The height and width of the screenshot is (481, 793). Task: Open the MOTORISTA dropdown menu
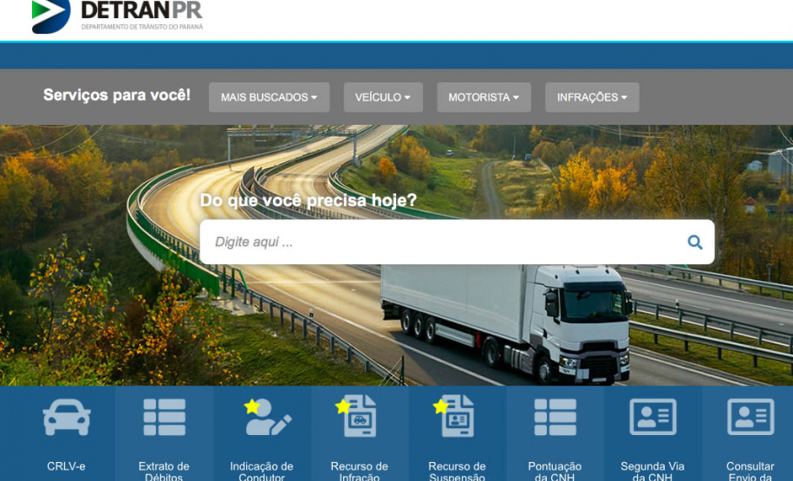[x=484, y=97]
